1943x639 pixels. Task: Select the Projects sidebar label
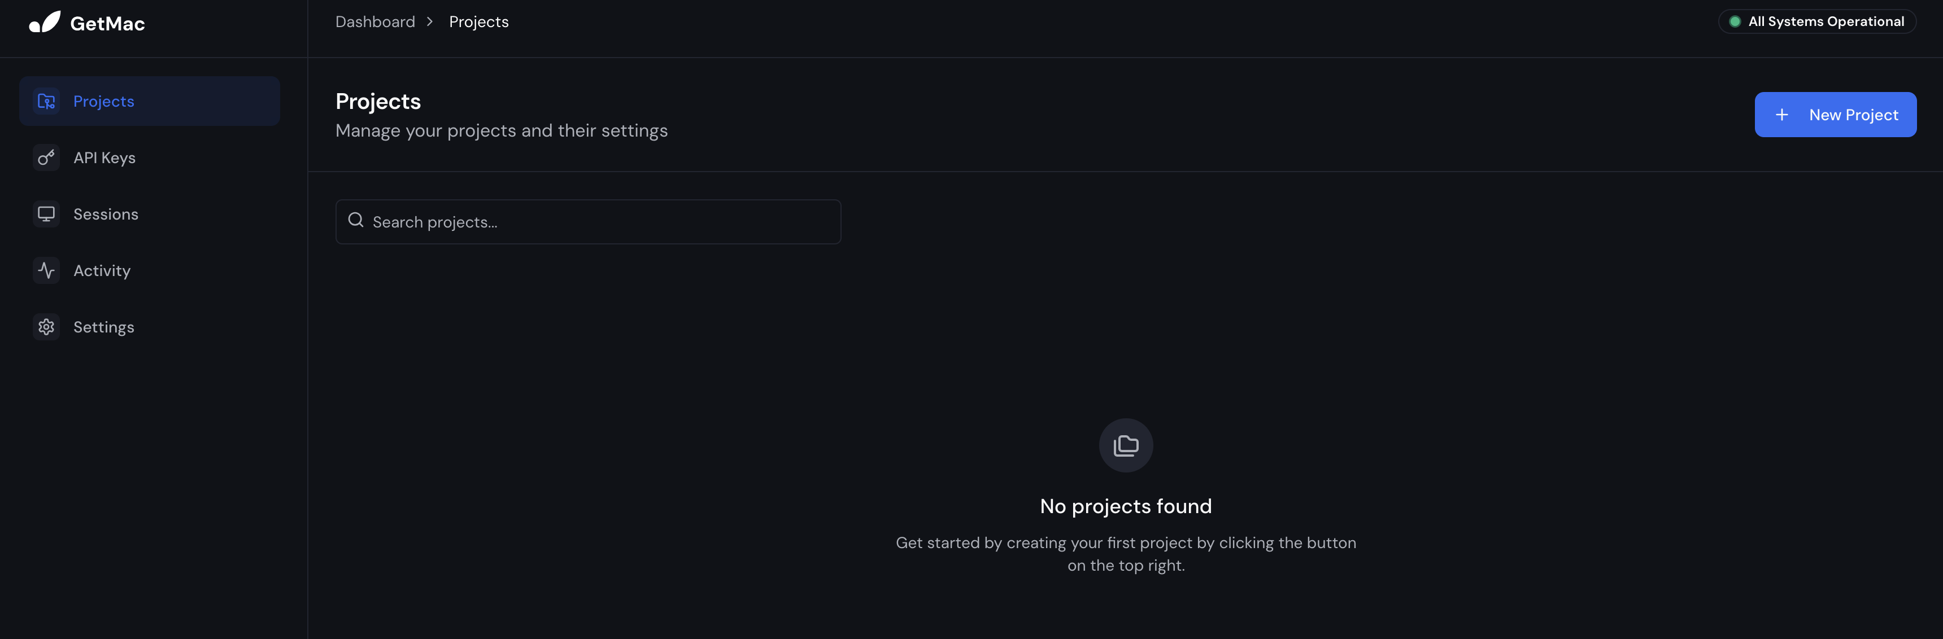click(103, 101)
